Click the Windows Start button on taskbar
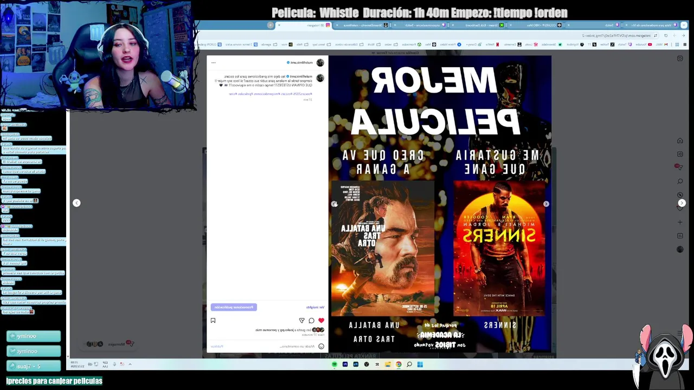694x390 pixels. (x=420, y=364)
